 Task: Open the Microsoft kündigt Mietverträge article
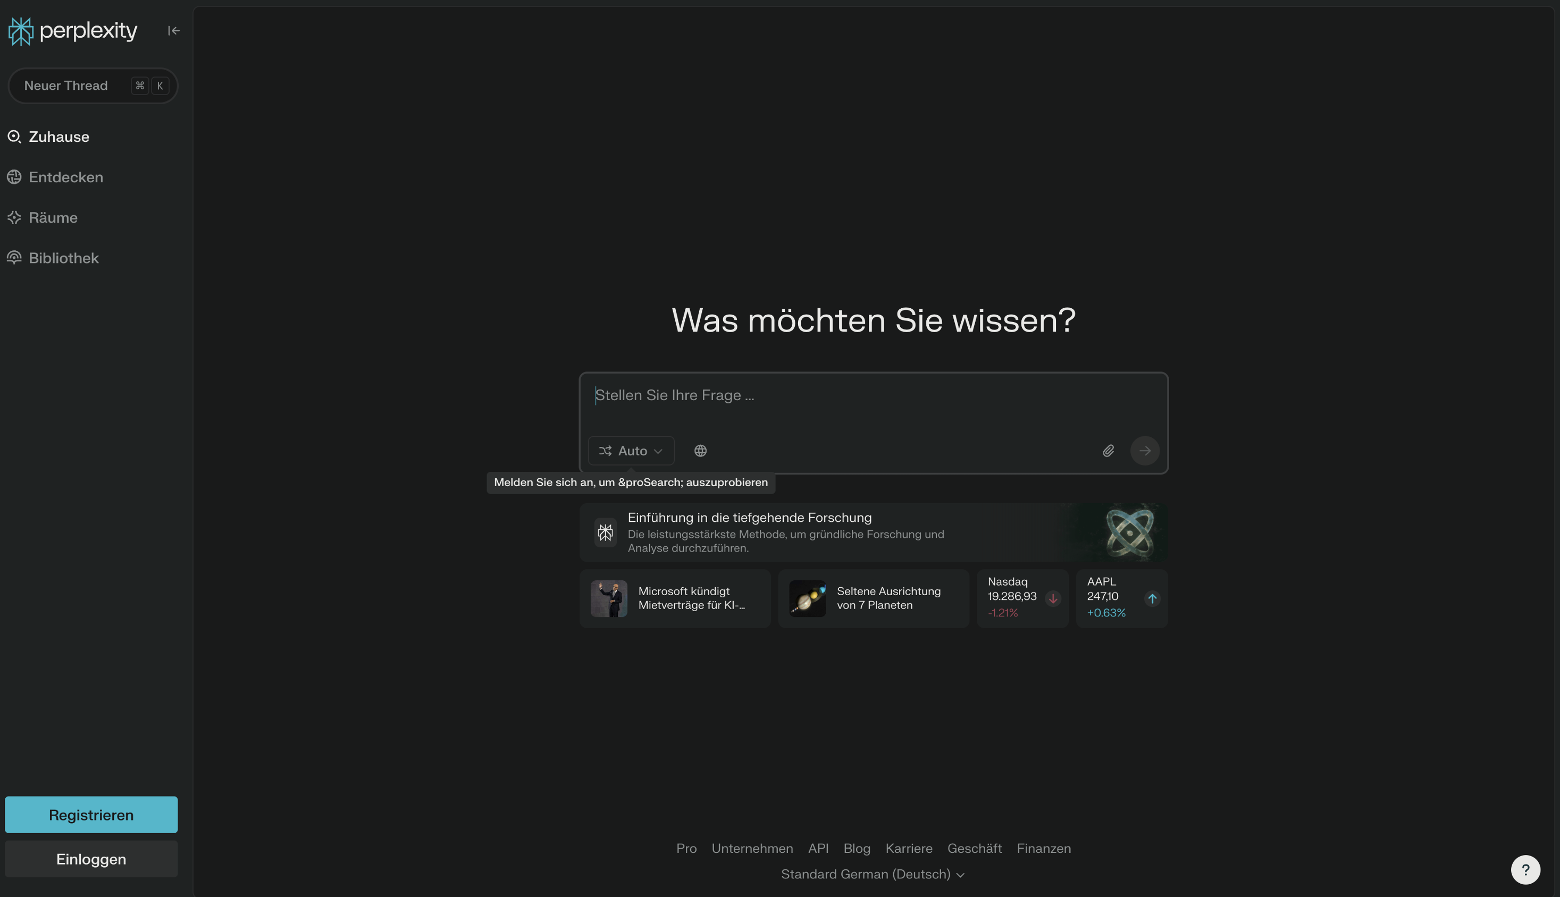tap(675, 598)
